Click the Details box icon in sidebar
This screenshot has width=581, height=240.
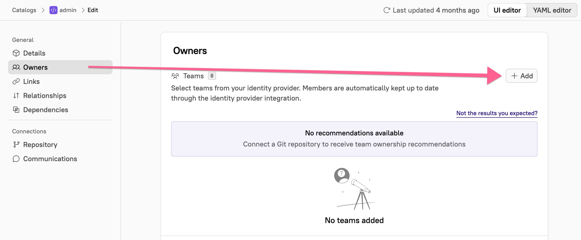pos(16,53)
